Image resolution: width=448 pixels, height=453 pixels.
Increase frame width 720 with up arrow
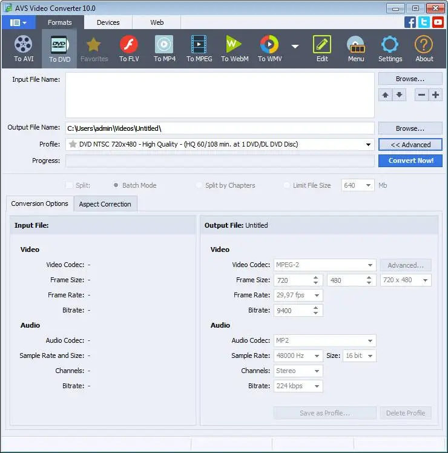coord(315,277)
